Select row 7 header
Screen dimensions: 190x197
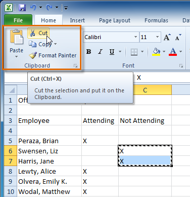pos(11,161)
